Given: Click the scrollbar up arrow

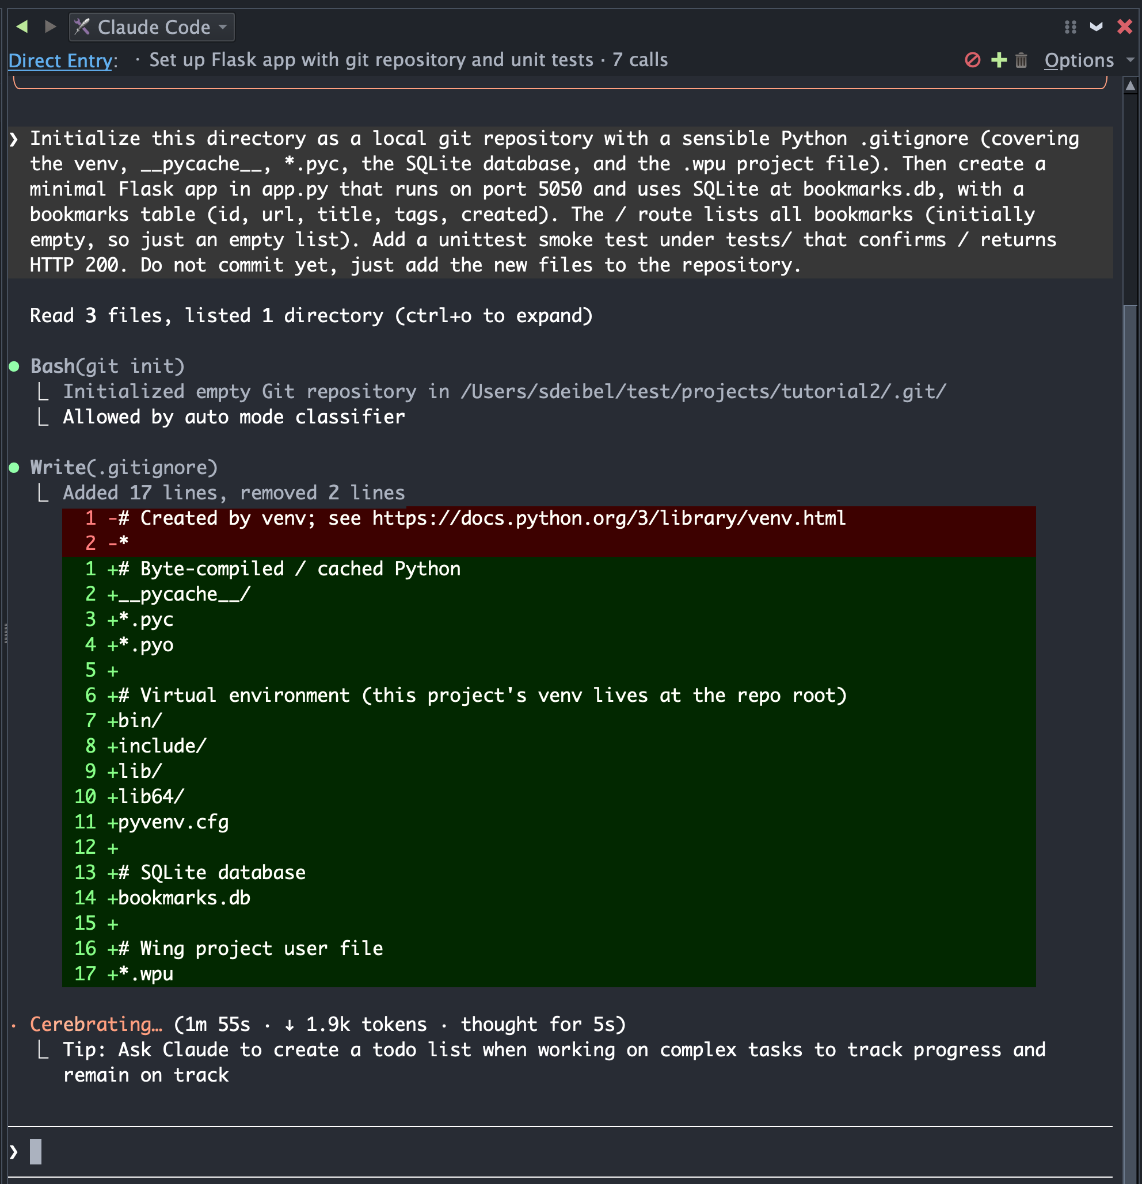Looking at the screenshot, I should pos(1130,86).
